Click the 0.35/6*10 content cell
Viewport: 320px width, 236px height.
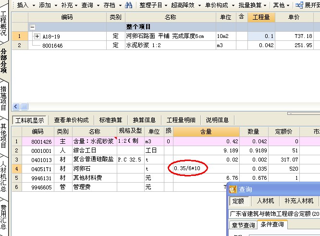pyautogui.click(x=206, y=169)
